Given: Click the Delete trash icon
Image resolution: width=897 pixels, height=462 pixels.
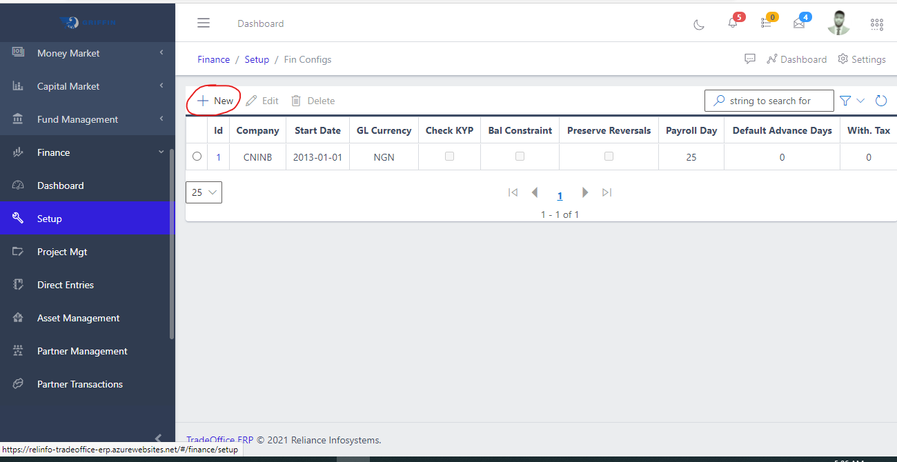Looking at the screenshot, I should [x=297, y=100].
